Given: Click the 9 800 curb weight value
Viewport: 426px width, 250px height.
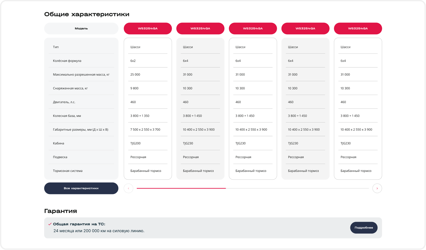Looking at the screenshot, I should (x=134, y=88).
